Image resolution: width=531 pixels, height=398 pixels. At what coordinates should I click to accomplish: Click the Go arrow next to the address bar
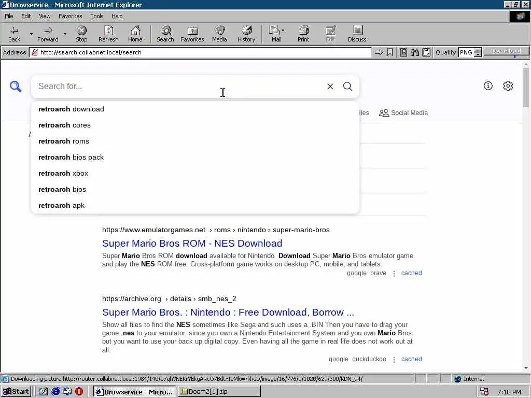click(x=379, y=52)
